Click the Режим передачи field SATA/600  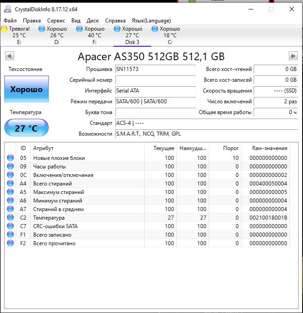click(x=155, y=101)
